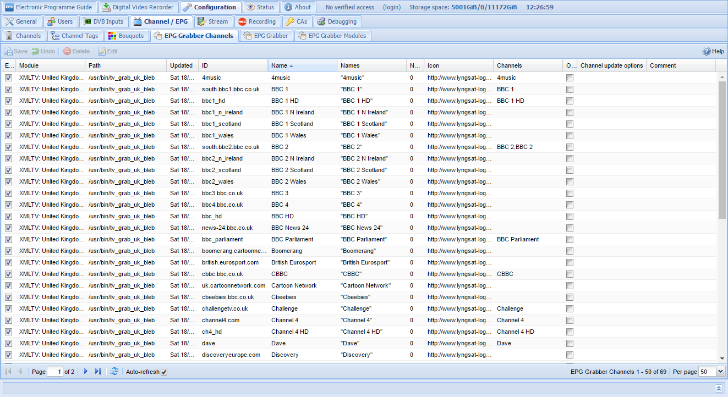
Task: Toggle enabled checkbox for BBC 2 row
Action: 8,147
